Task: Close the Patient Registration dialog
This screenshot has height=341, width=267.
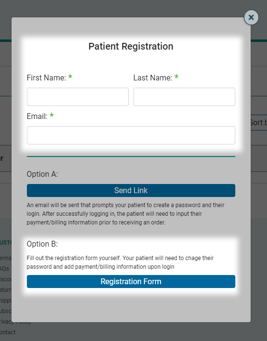Action: point(251,17)
